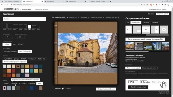Pick Нубук NEW cover material
Image resolution: width=173 pixels, height=97 pixels.
(x=8, y=59)
